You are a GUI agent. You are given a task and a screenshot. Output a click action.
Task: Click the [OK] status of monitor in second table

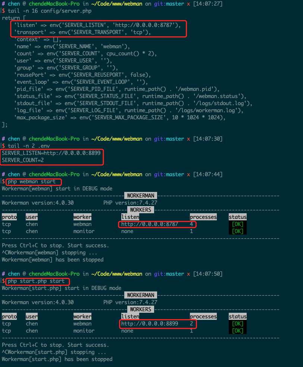pos(238,331)
